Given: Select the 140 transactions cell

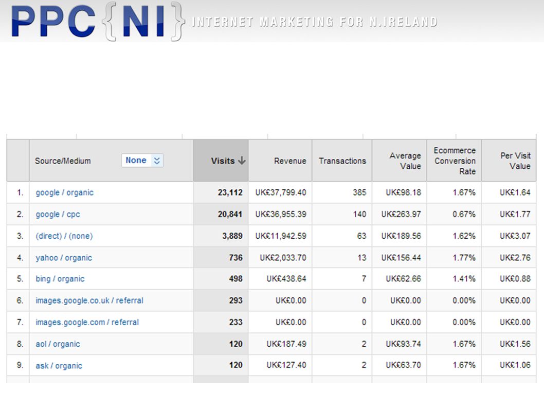Looking at the screenshot, I should coord(342,214).
